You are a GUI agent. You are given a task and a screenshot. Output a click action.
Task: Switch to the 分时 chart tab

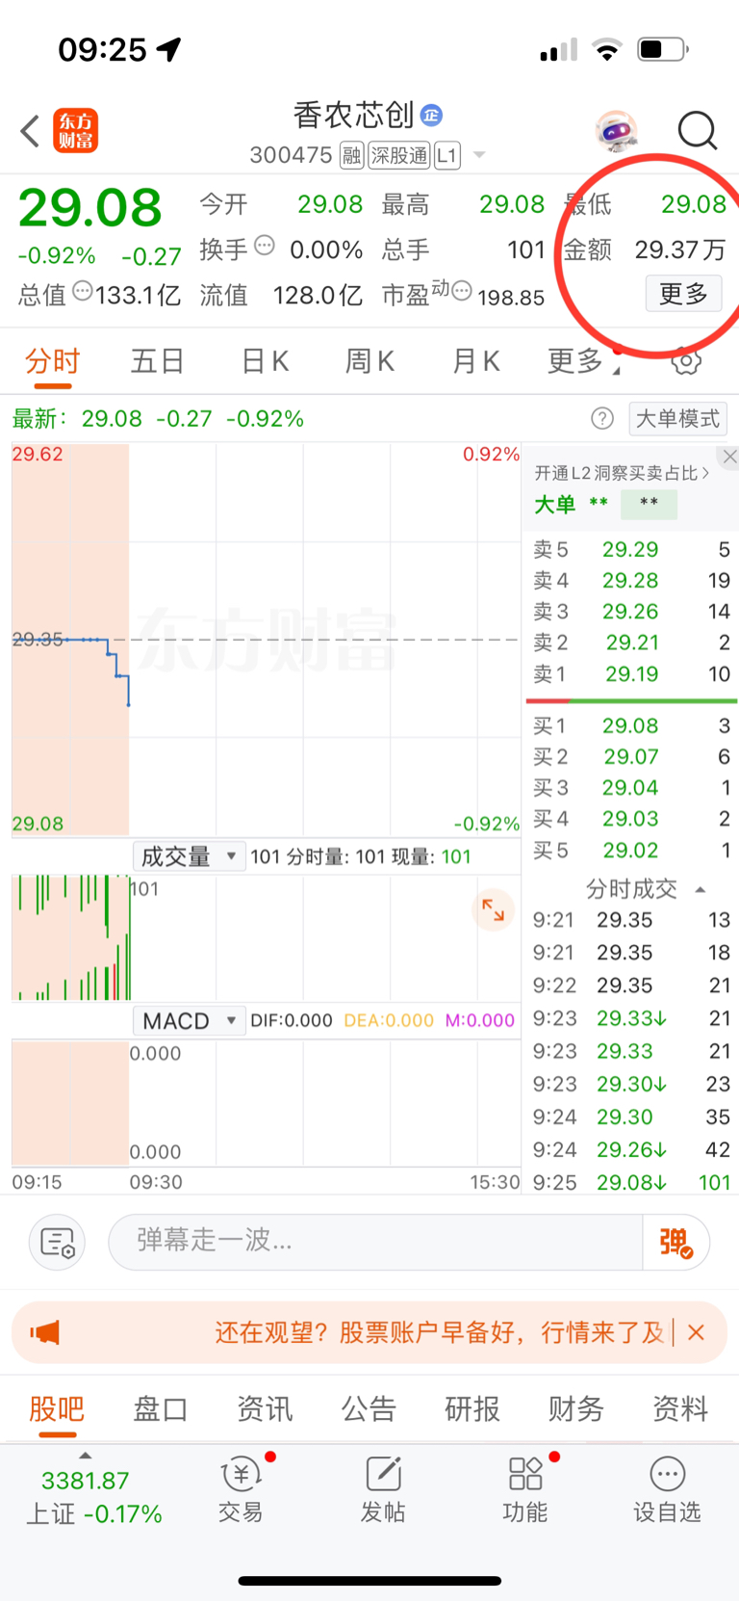tap(53, 362)
